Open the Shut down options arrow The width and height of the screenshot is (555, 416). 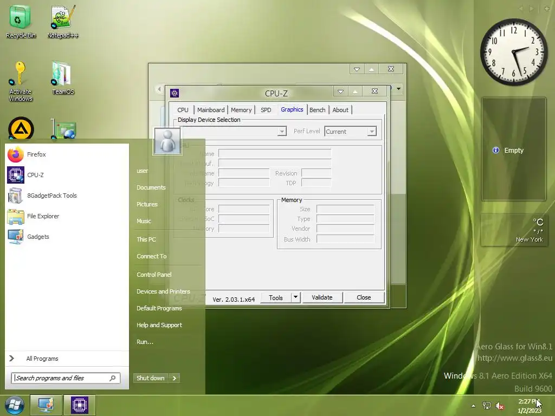tap(174, 378)
